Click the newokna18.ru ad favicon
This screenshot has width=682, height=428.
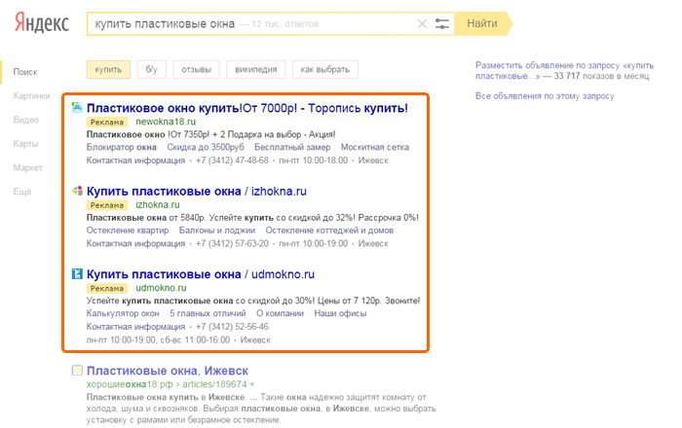[77, 107]
